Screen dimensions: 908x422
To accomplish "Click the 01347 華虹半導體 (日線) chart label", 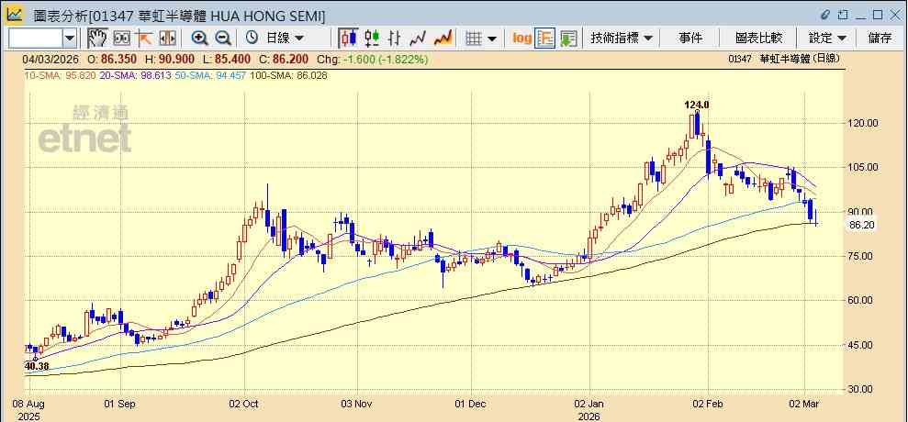I will (783, 59).
